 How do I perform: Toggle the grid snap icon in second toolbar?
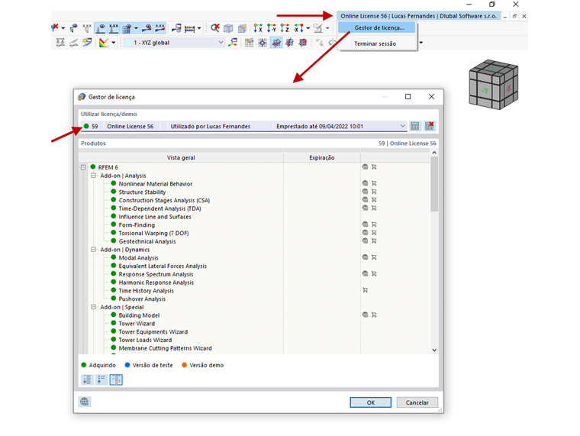coord(250,43)
